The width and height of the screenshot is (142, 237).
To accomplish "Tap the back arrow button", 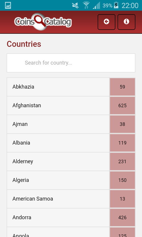I will tap(106, 22).
